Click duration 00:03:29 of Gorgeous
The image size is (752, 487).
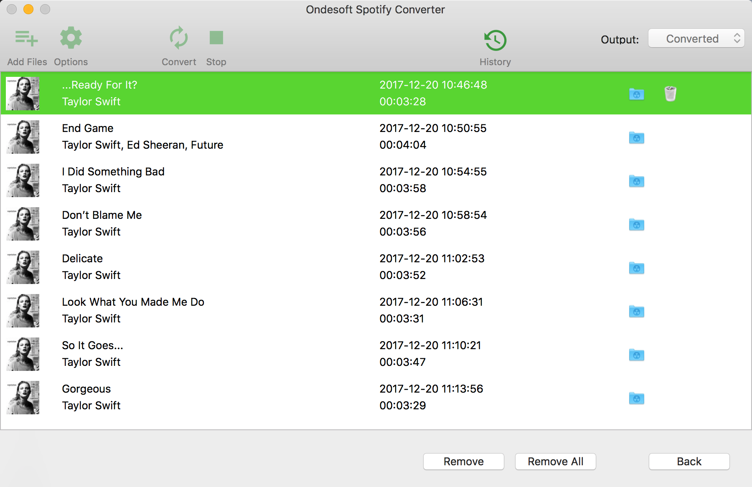403,406
